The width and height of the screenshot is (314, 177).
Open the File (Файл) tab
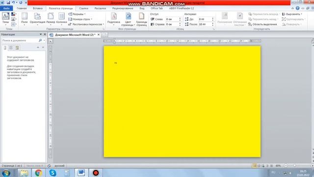(6, 8)
